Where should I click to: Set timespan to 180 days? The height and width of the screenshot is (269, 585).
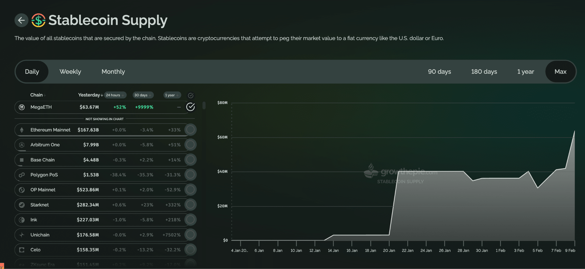(x=484, y=72)
